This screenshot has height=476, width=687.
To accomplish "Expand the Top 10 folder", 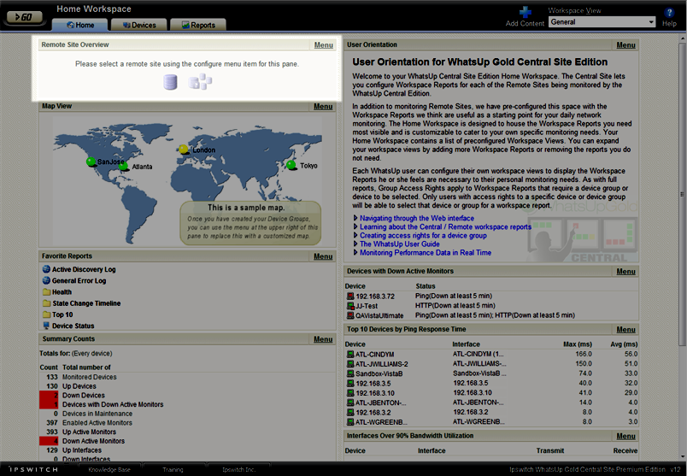I will click(x=46, y=314).
